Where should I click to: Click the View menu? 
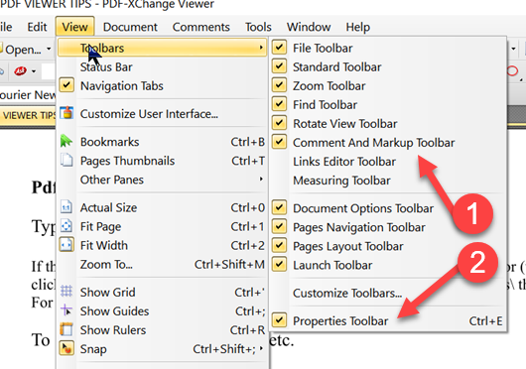pyautogui.click(x=74, y=27)
